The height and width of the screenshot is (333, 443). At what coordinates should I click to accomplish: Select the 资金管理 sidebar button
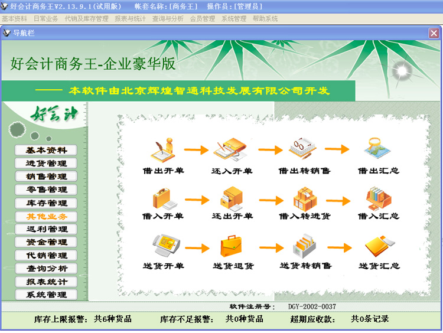47,242
